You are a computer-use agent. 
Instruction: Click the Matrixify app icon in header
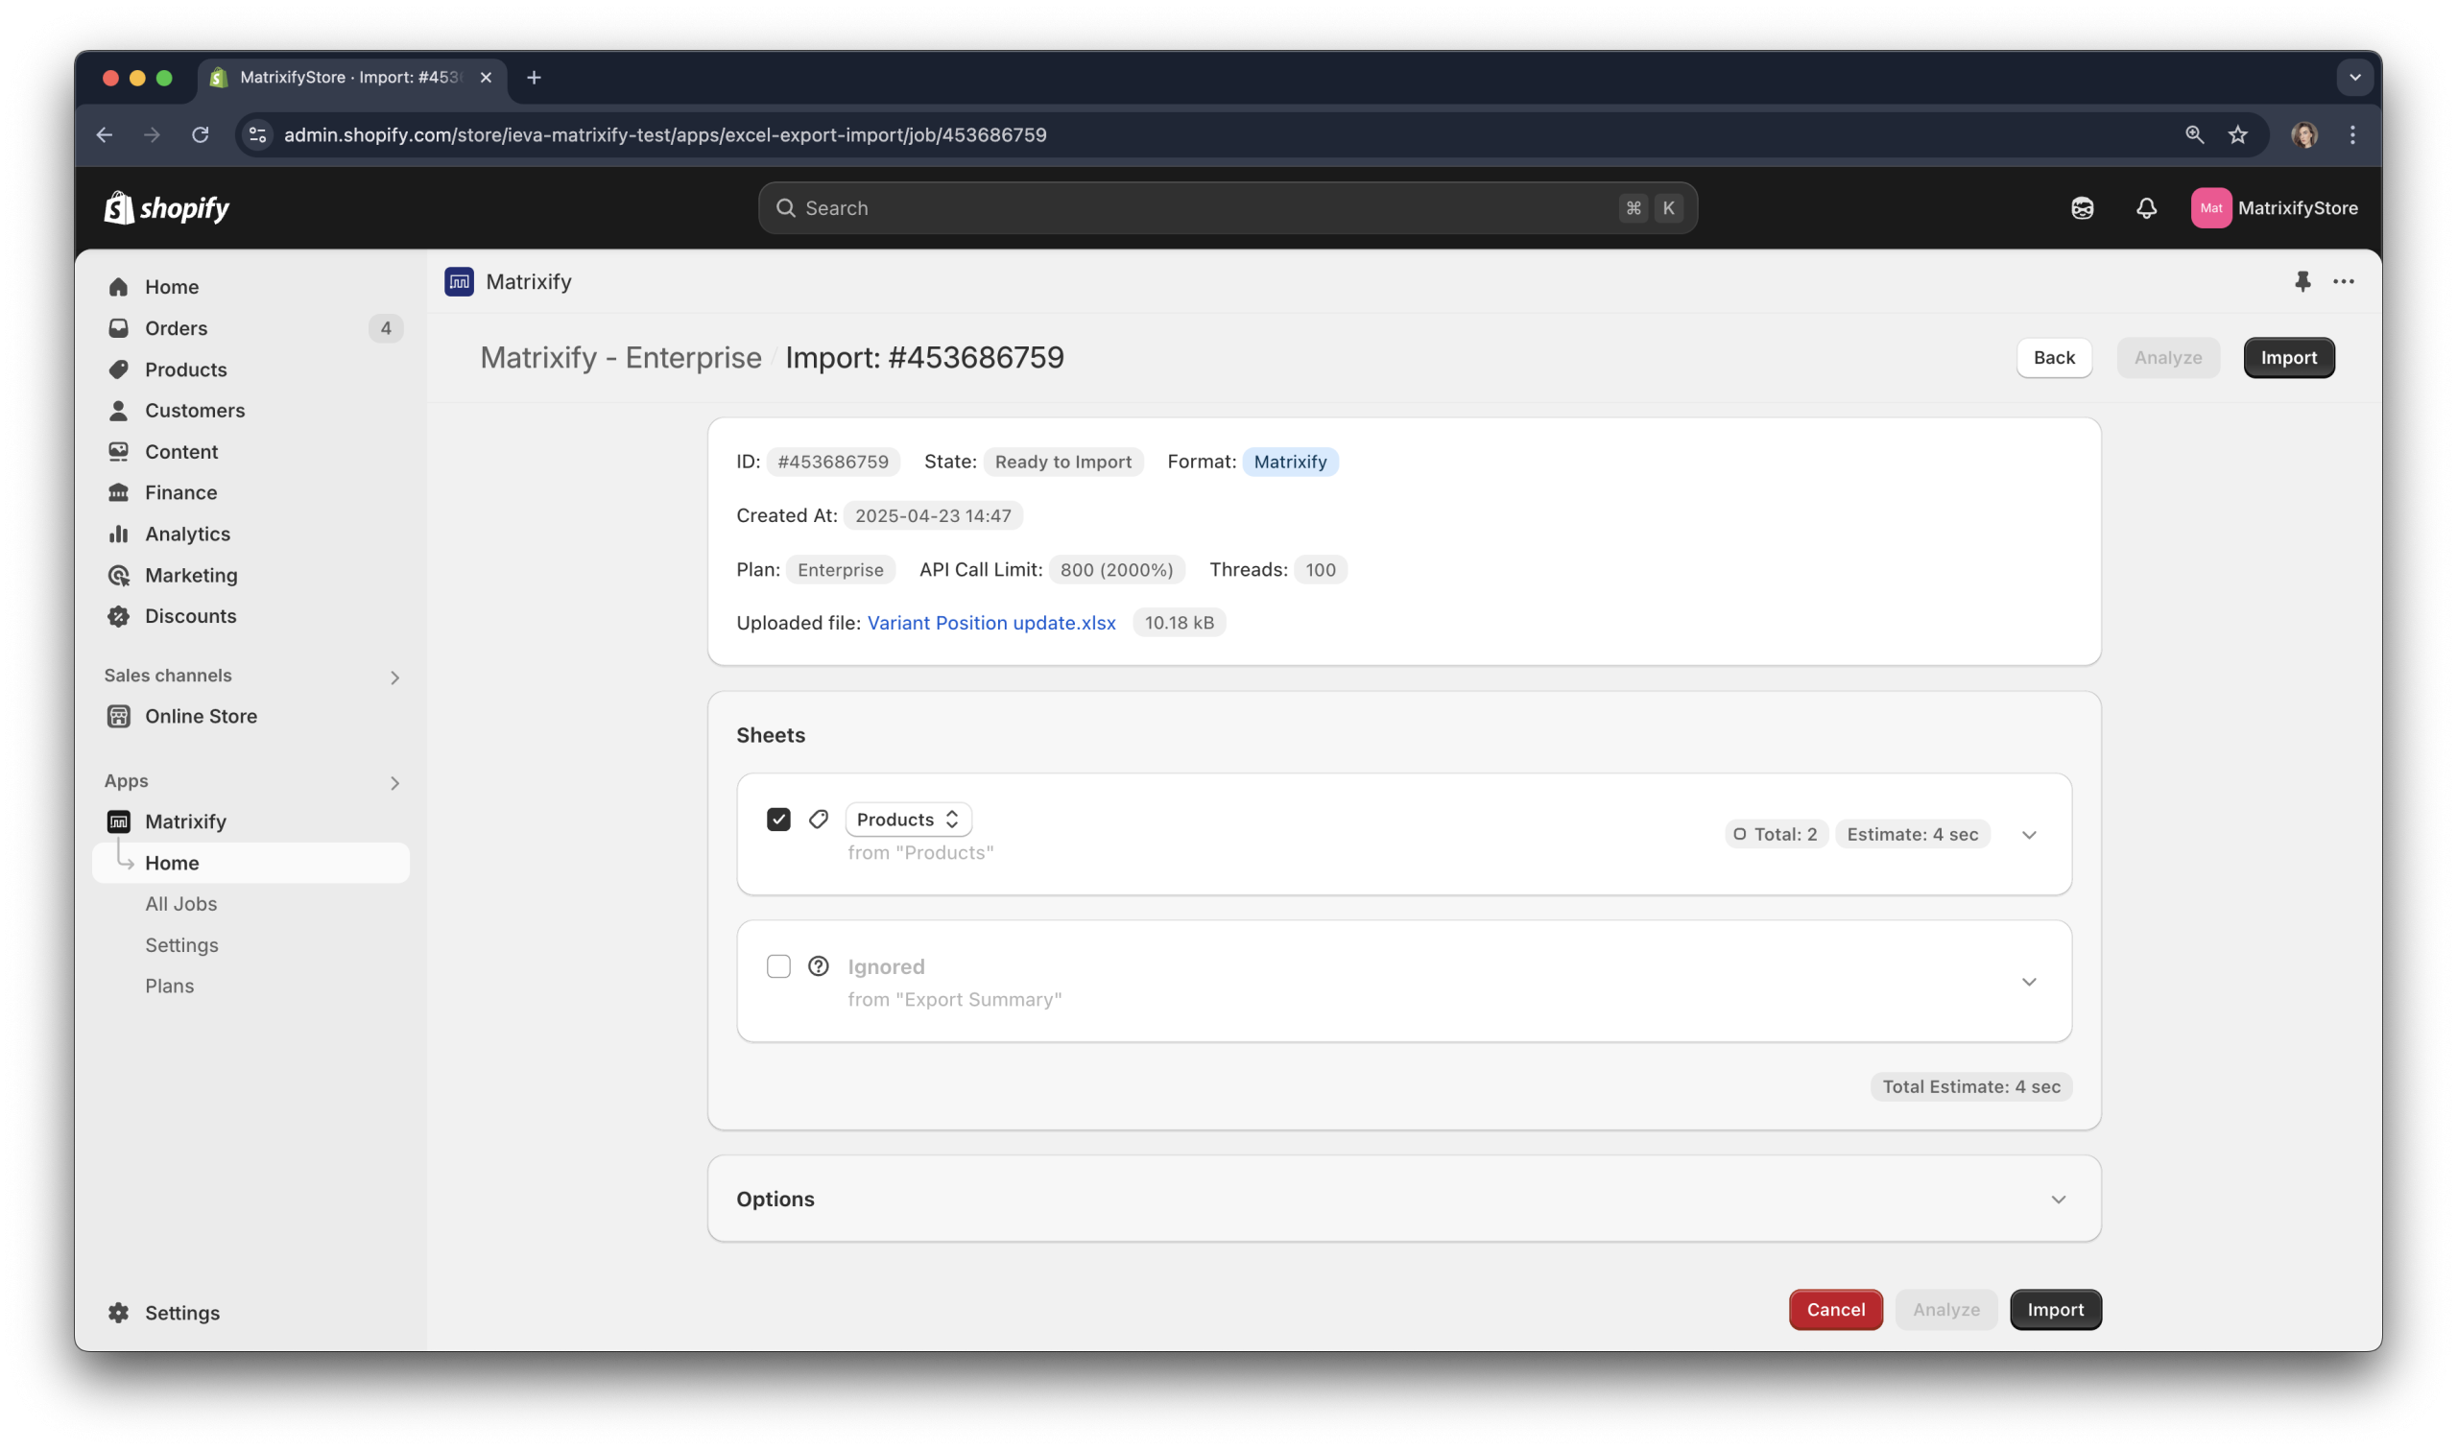point(459,281)
